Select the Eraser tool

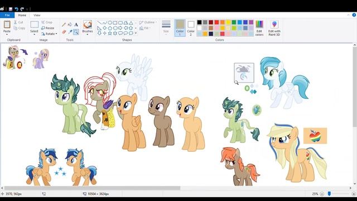click(x=64, y=32)
